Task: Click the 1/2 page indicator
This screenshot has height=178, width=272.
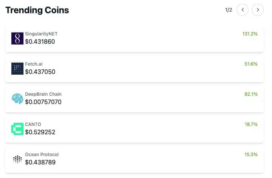Action: (228, 10)
